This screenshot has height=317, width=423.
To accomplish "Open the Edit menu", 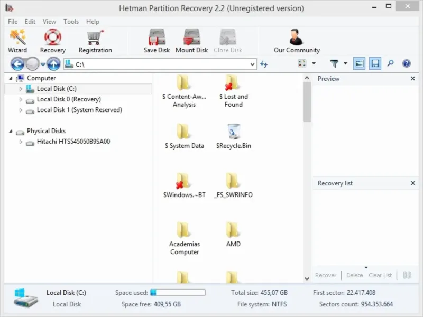I will pyautogui.click(x=30, y=22).
